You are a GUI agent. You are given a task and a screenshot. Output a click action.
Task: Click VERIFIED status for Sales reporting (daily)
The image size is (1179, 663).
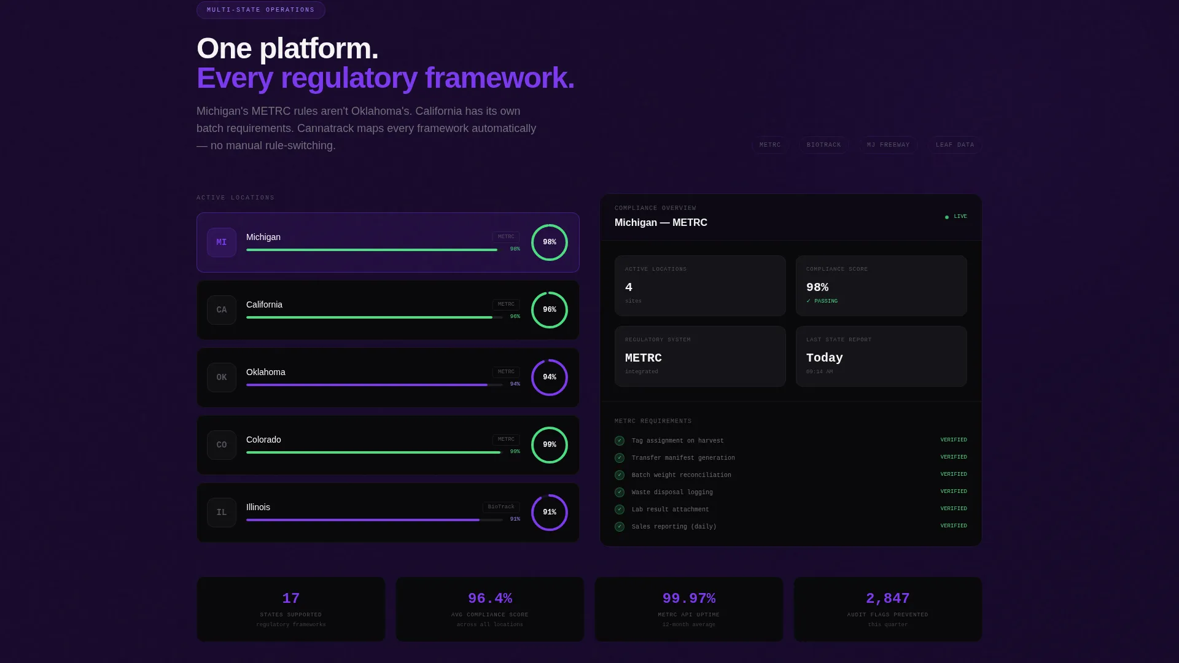pos(954,526)
